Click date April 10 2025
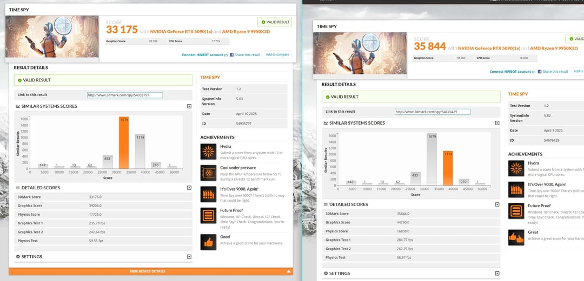 click(x=245, y=114)
